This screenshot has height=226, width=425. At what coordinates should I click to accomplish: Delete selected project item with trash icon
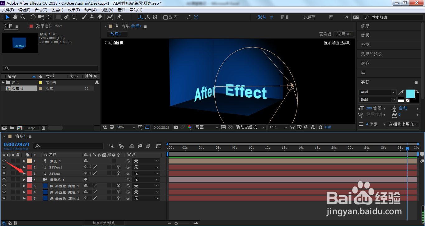(44, 128)
